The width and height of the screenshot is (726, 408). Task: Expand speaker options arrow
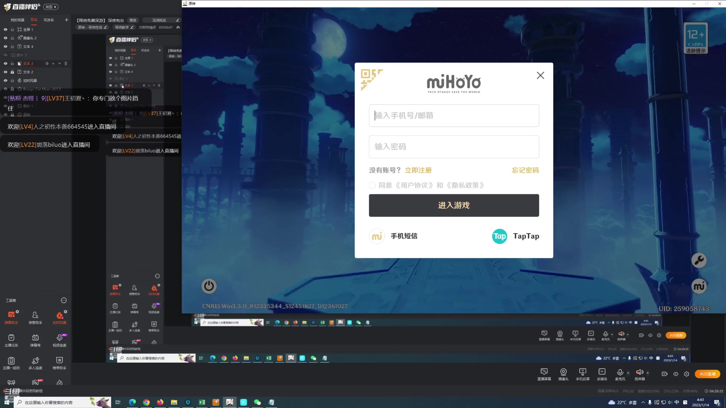pos(648,373)
